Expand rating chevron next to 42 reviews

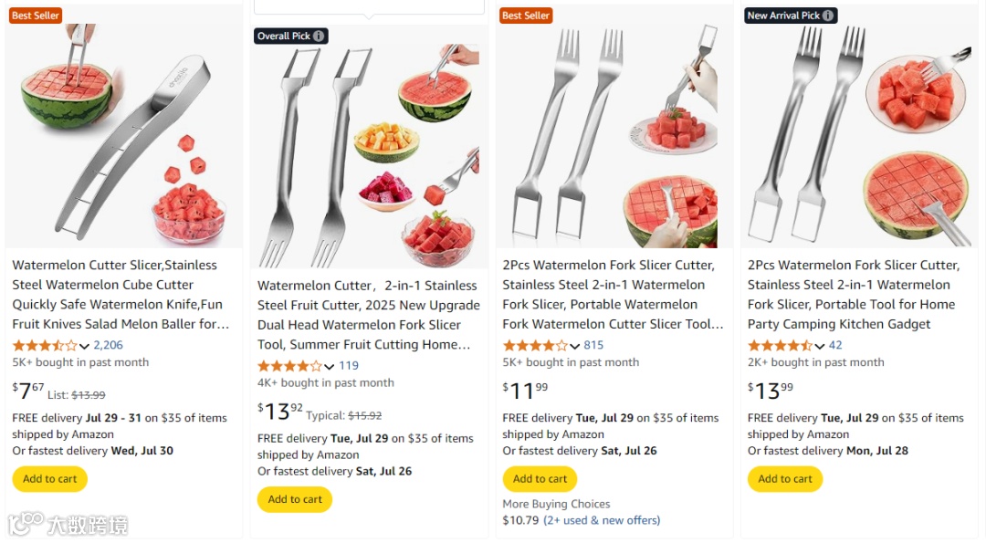click(820, 346)
